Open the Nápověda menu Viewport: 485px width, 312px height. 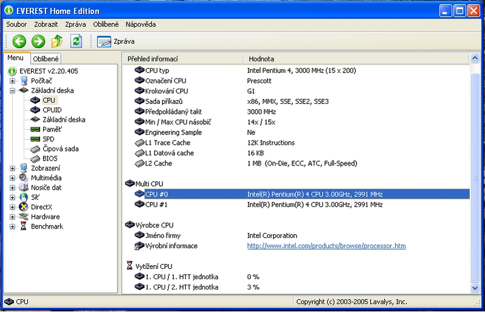140,24
